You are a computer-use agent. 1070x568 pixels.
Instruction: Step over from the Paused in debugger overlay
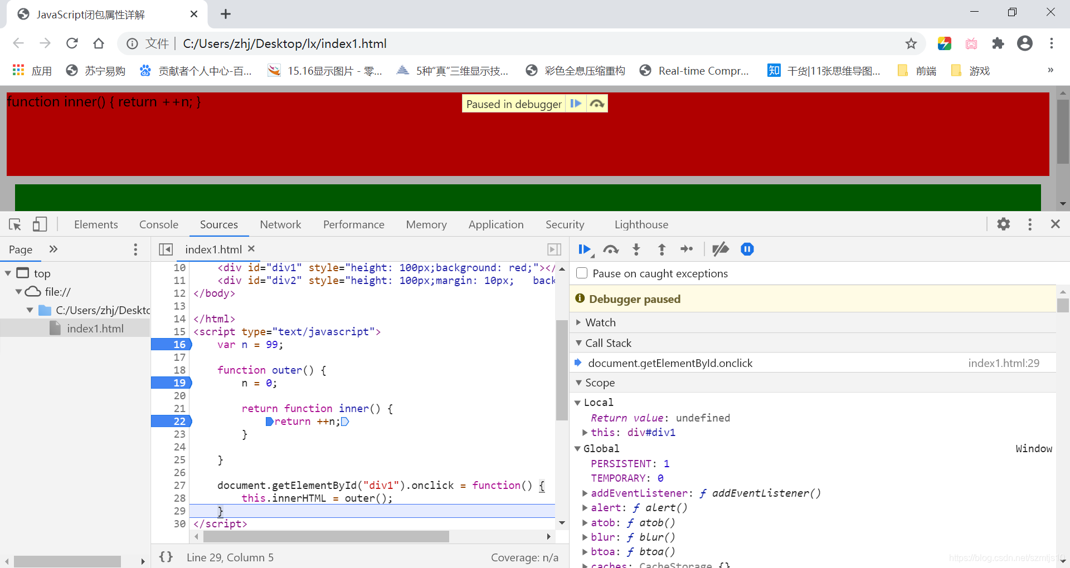click(x=597, y=104)
